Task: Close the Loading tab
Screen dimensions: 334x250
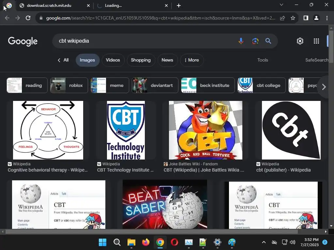Action: click(x=166, y=6)
